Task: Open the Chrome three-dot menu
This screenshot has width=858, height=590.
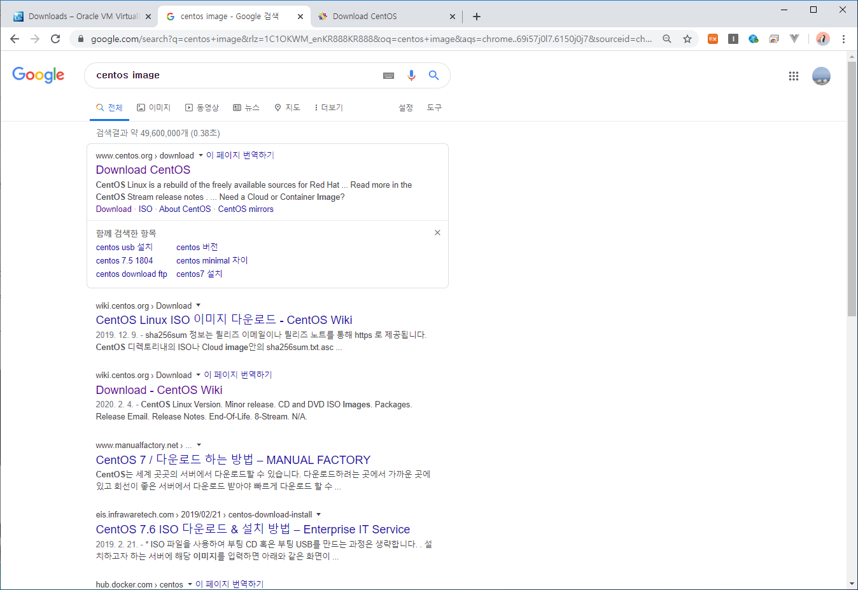Action: click(x=843, y=39)
